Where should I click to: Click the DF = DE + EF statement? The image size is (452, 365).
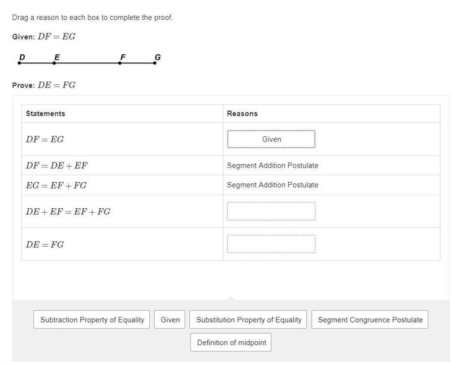pyautogui.click(x=56, y=165)
